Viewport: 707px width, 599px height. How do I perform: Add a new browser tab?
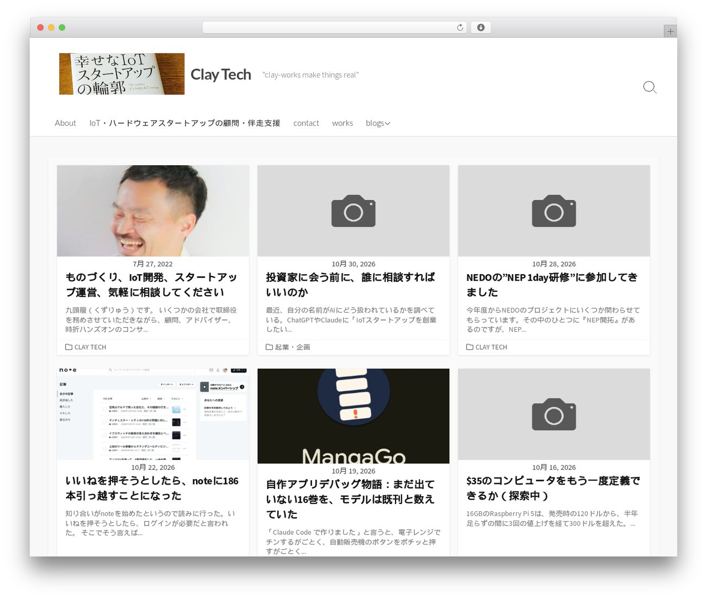coord(670,31)
